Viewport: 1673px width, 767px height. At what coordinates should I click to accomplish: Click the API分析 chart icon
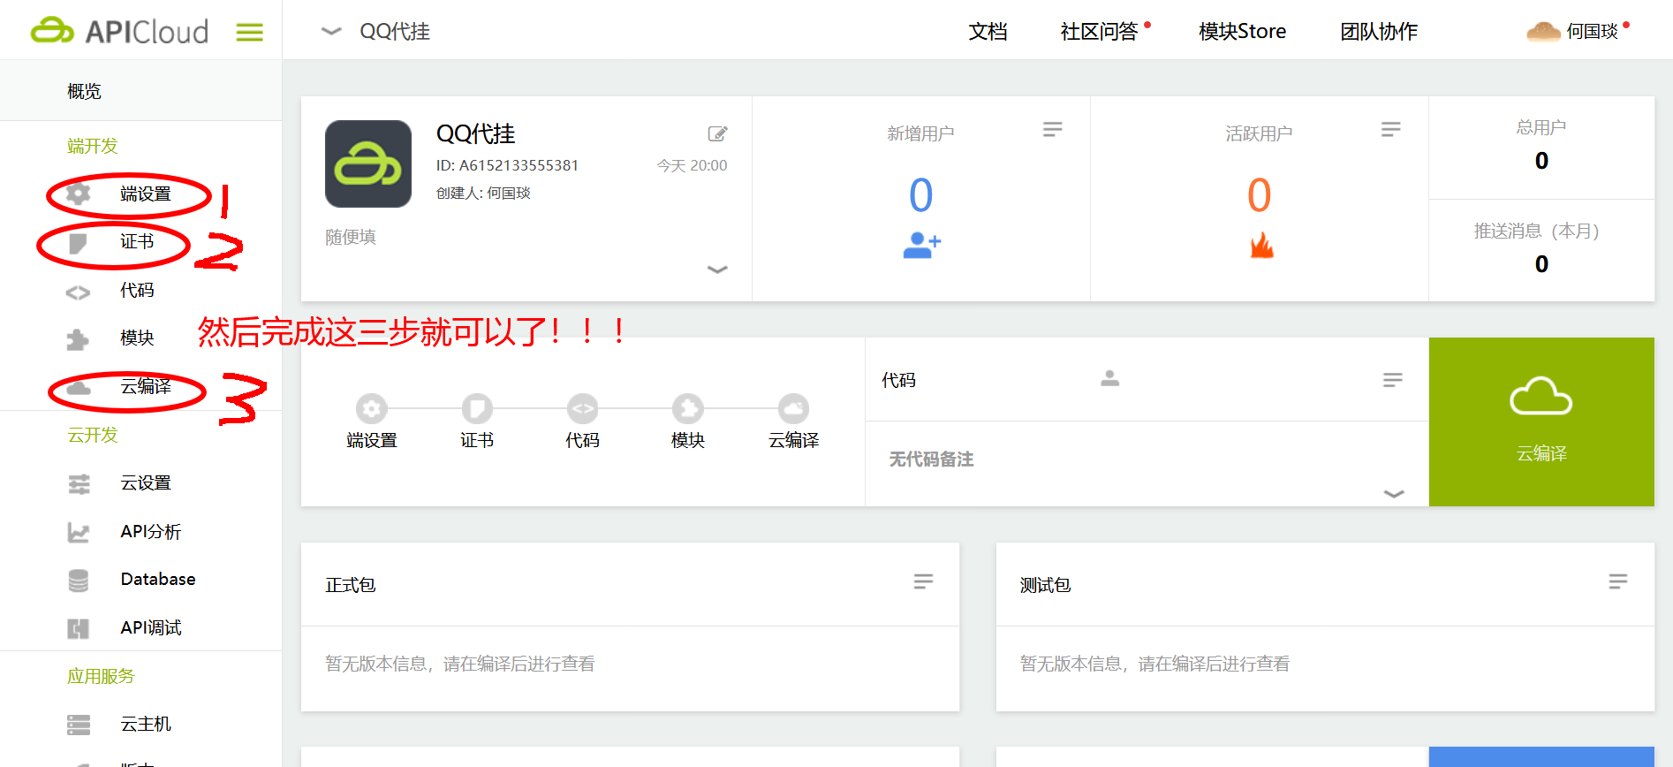point(79,532)
